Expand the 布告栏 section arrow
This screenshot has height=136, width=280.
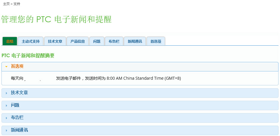point(7,118)
